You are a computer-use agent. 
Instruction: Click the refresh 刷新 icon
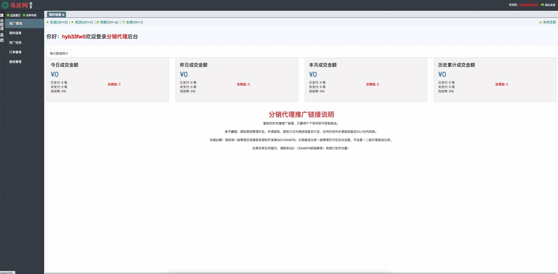point(98,22)
